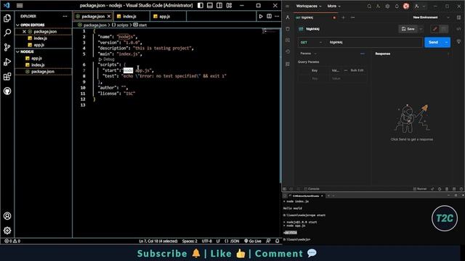465x261 pixels.
Task: Click the request URL input field
Action: (x=374, y=42)
